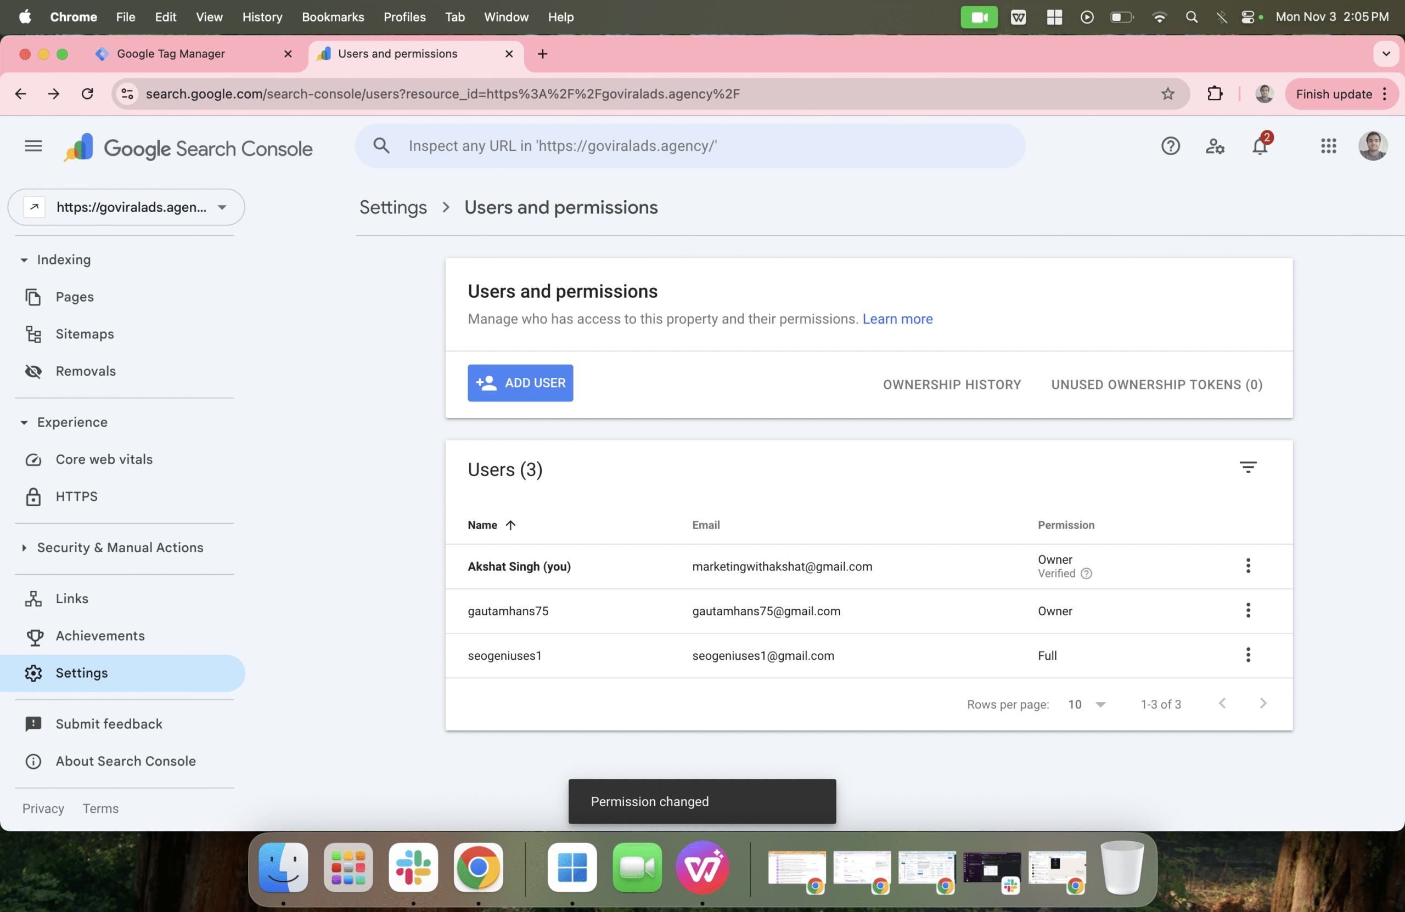Screen dimensions: 1405x912
Task: Expand Security & Manual Actions section
Action: 120,547
